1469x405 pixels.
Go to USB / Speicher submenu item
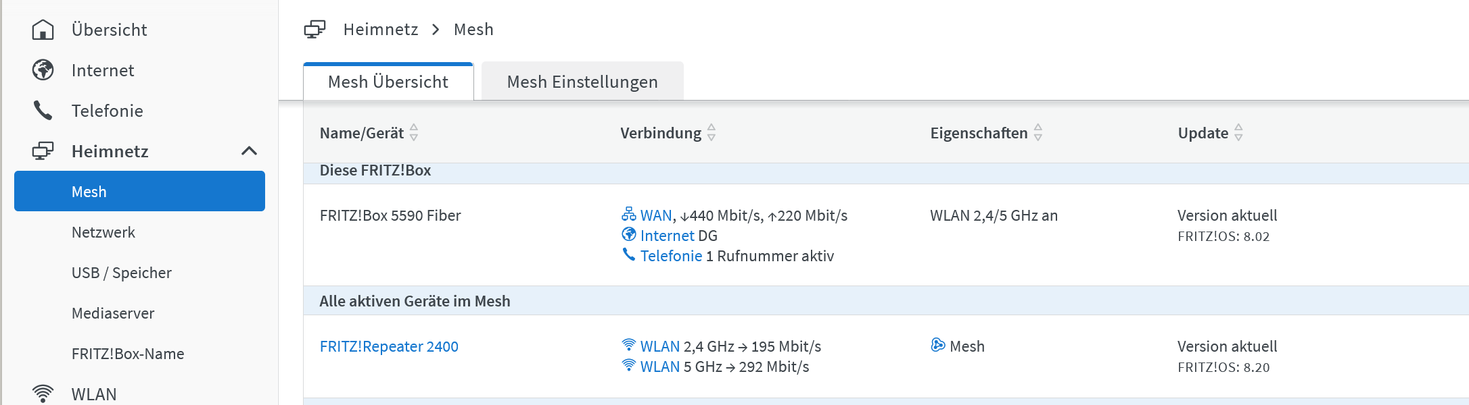[x=122, y=273]
